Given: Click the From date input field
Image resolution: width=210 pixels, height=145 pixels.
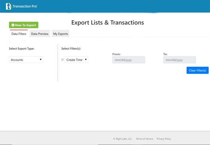Looking at the screenshot, I should point(128,60).
